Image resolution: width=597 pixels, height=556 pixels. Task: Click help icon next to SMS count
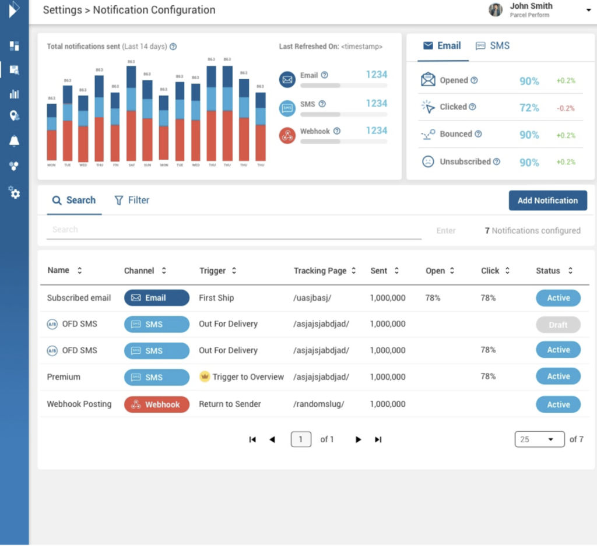pos(322,104)
